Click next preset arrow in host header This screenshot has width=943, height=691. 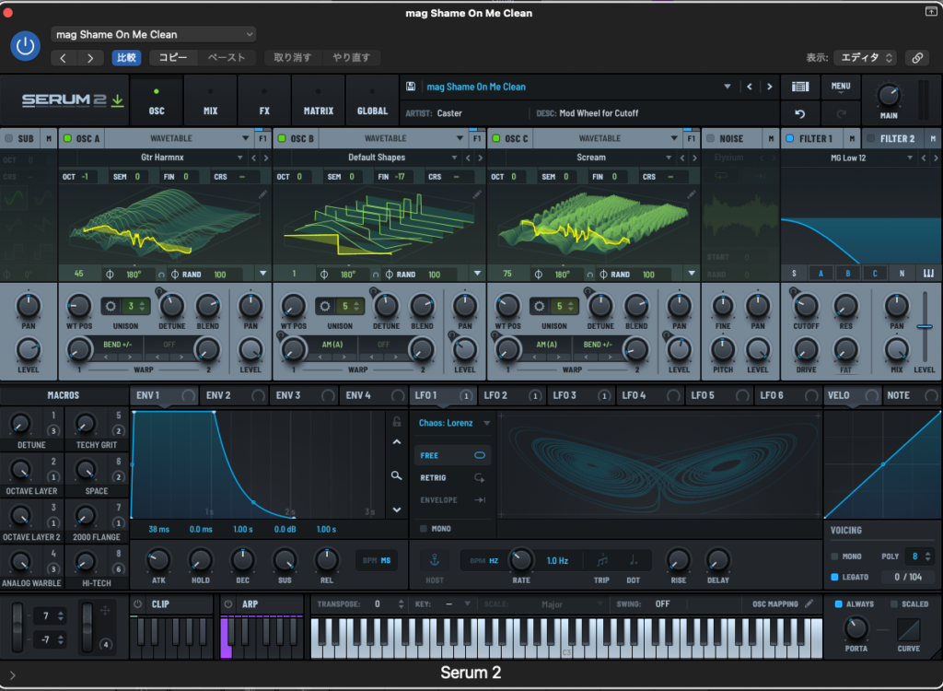point(90,58)
